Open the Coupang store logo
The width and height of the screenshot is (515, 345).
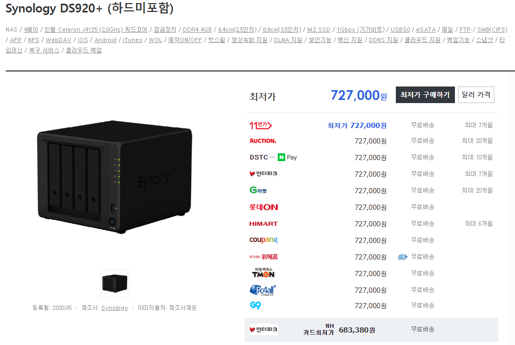(x=263, y=240)
